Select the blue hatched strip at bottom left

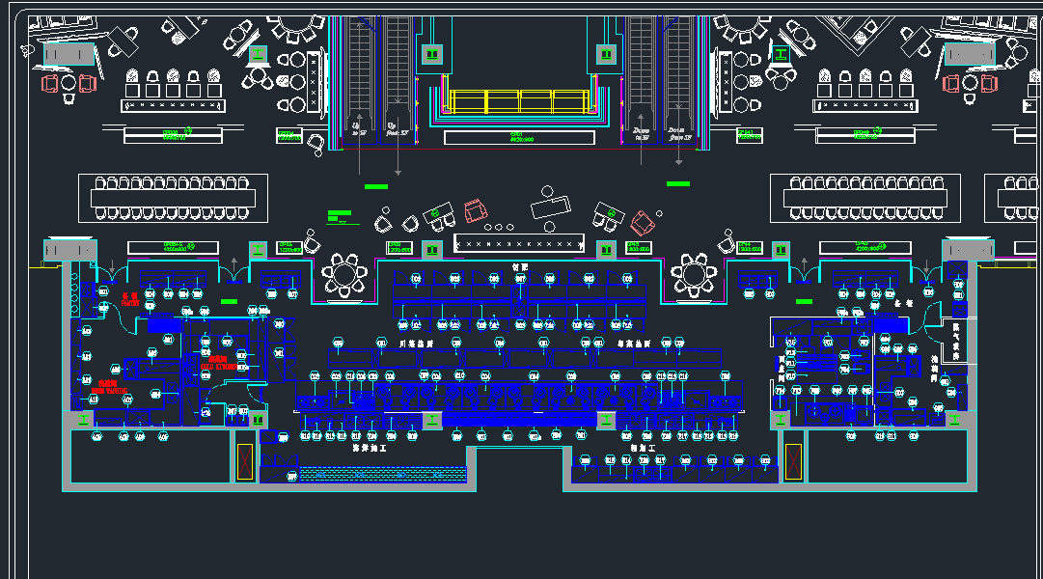382,474
